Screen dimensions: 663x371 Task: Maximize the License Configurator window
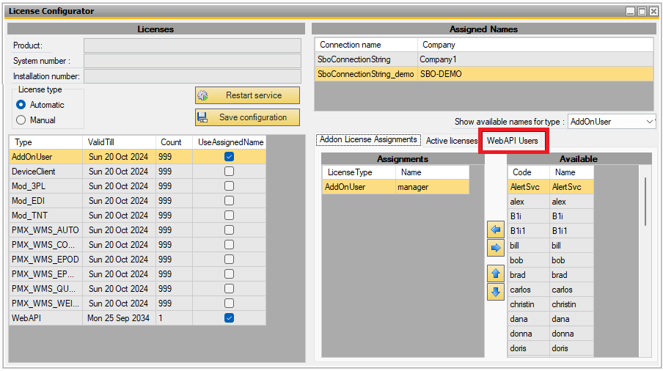coord(642,11)
